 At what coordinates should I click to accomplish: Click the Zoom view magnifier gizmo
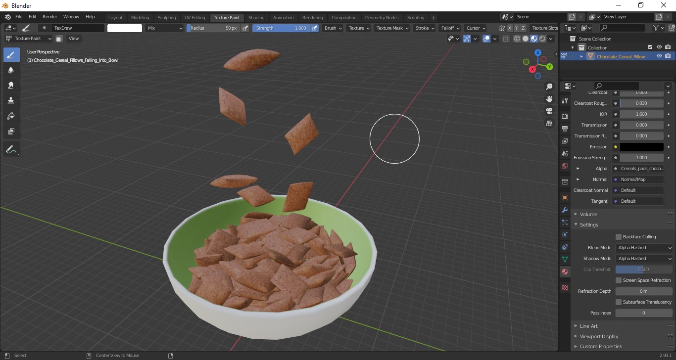pyautogui.click(x=549, y=87)
